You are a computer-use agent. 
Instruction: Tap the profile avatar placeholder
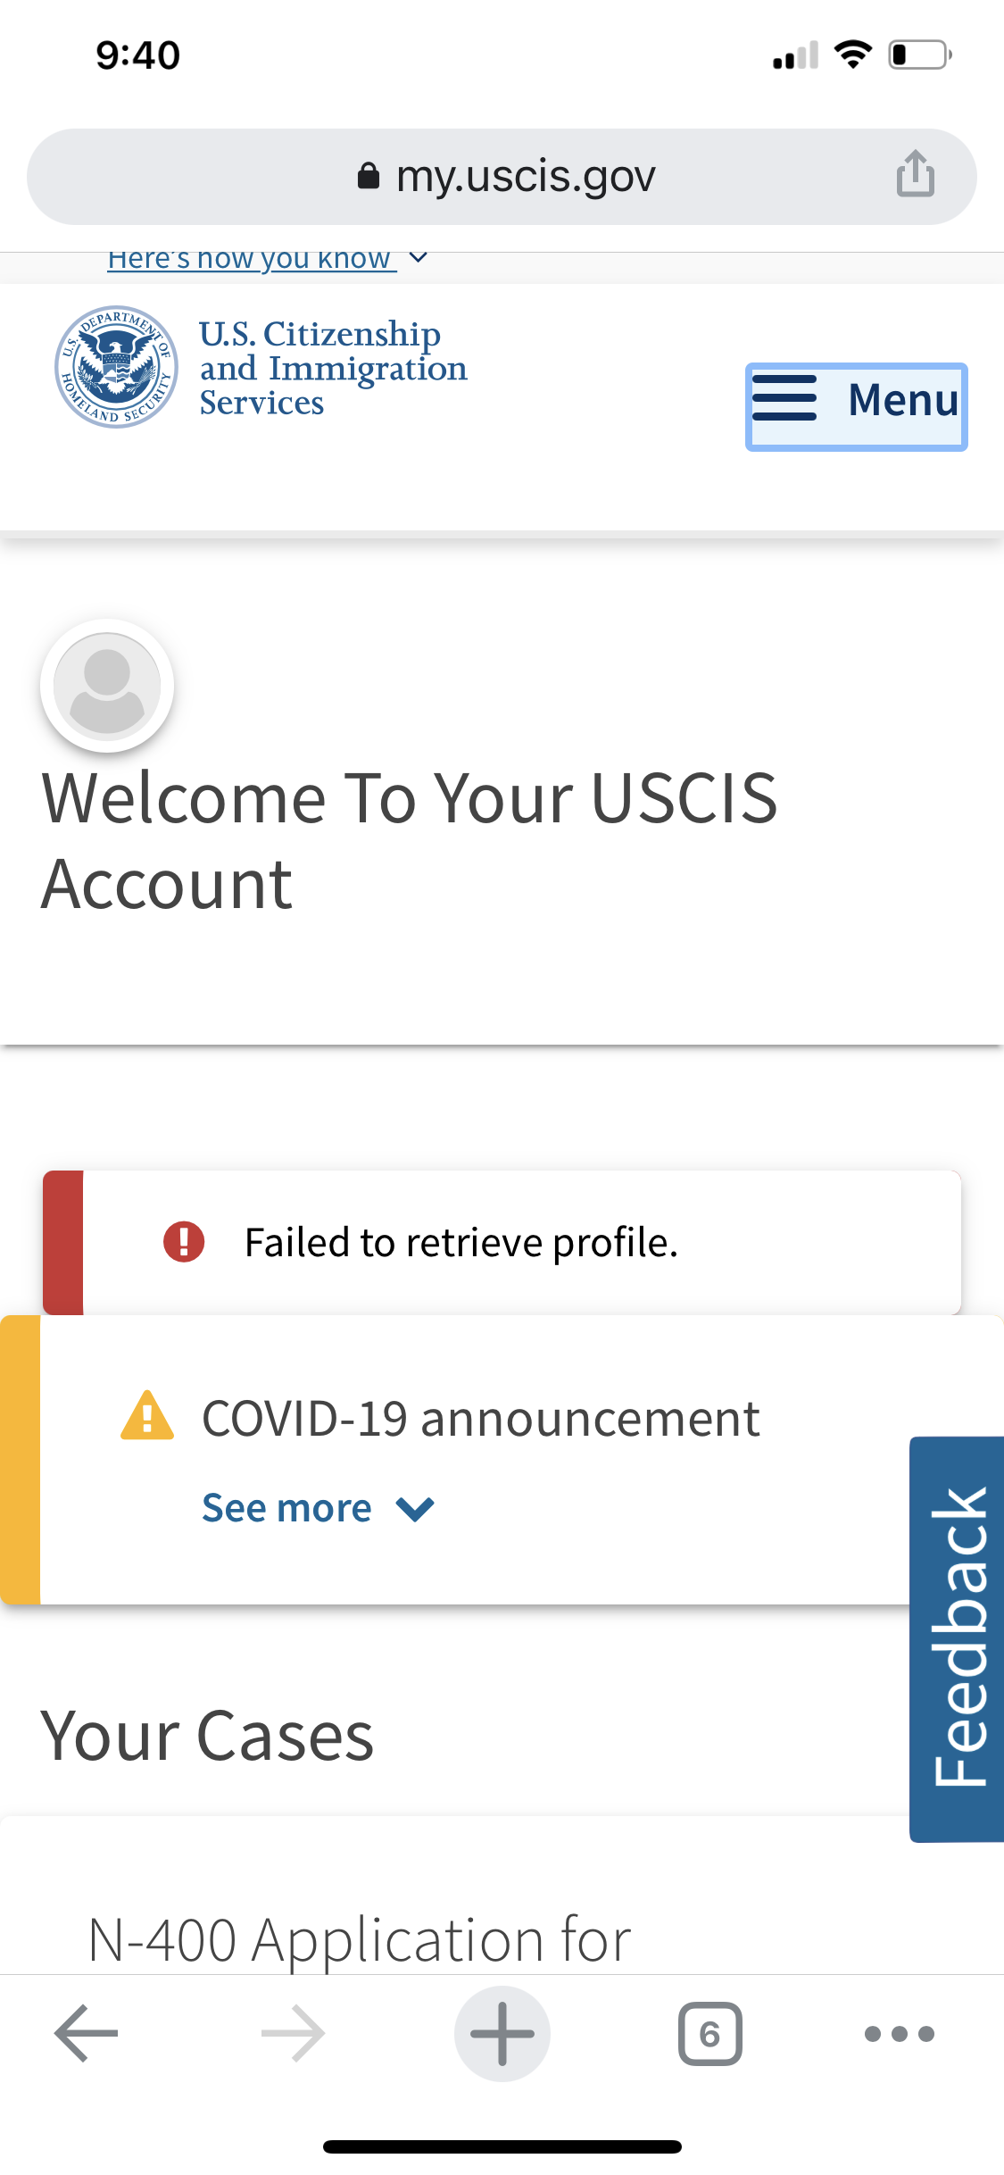tap(107, 686)
